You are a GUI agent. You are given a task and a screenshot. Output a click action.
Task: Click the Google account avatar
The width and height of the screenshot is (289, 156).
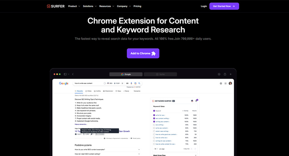[x=230, y=83]
